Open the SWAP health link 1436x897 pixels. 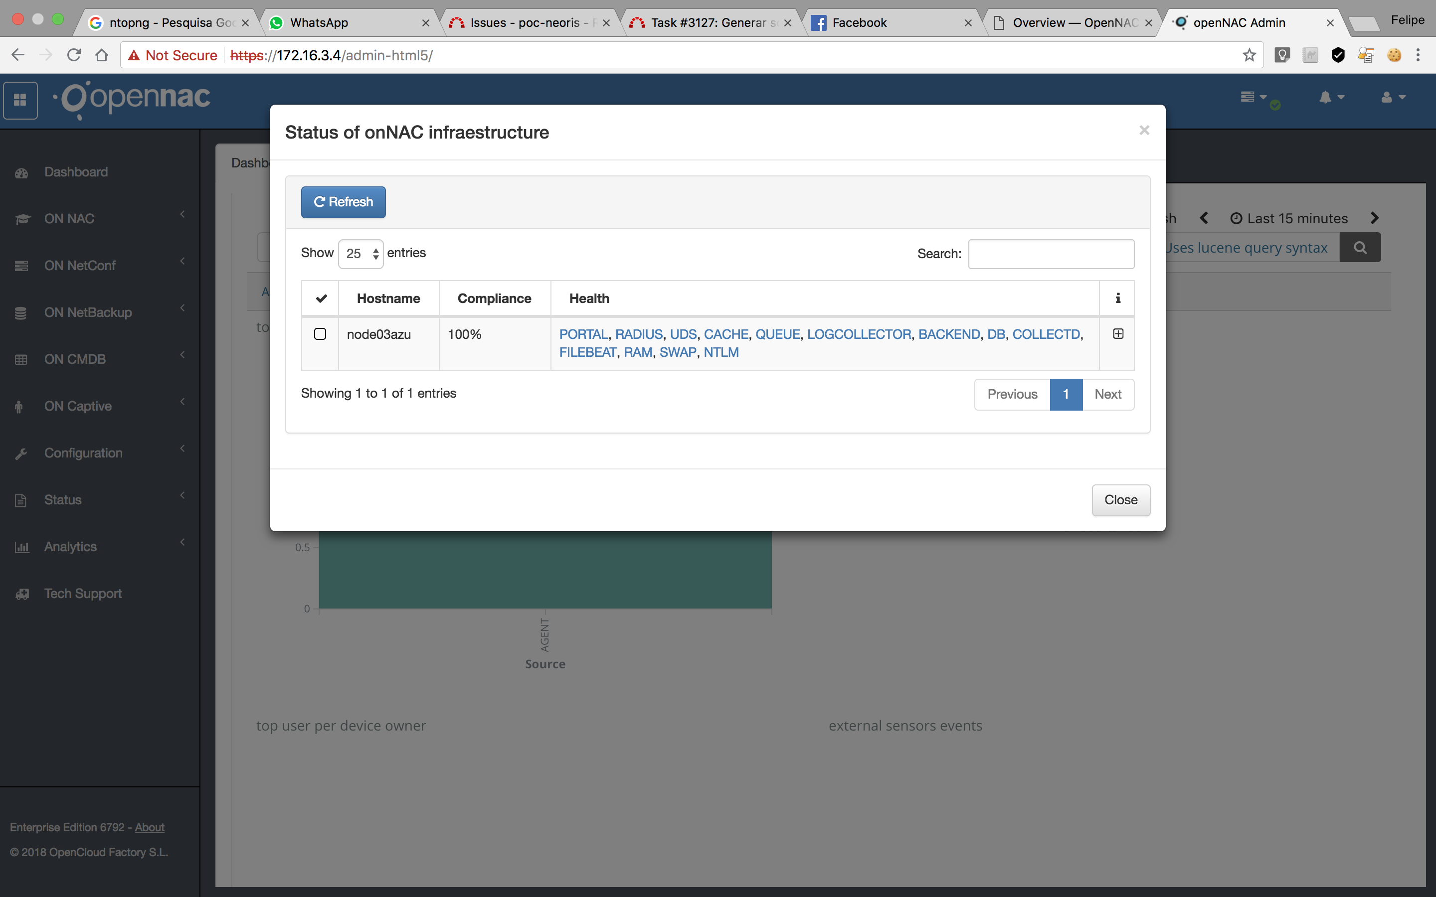(x=678, y=352)
